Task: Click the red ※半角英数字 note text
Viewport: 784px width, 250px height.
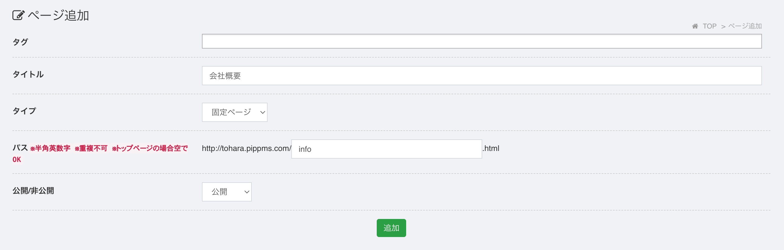Action: point(50,148)
